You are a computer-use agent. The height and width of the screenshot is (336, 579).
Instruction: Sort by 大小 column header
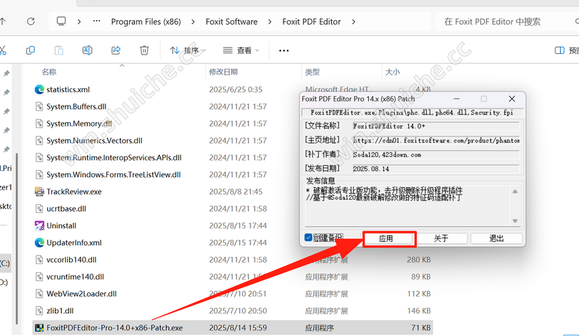(392, 72)
